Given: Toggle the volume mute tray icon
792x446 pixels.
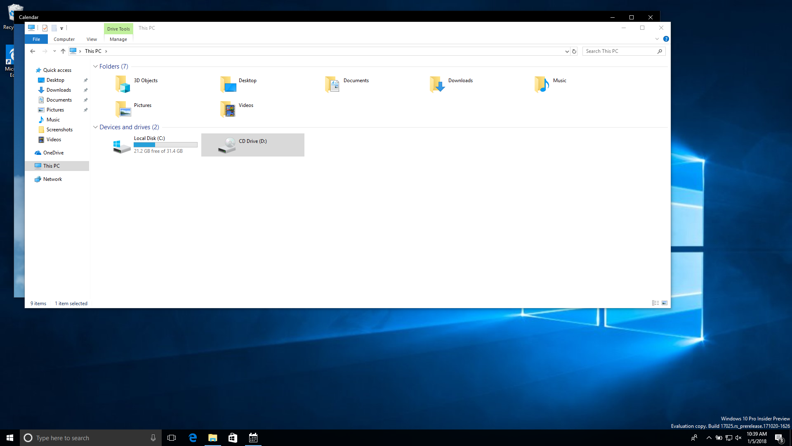Looking at the screenshot, I should click(x=738, y=438).
